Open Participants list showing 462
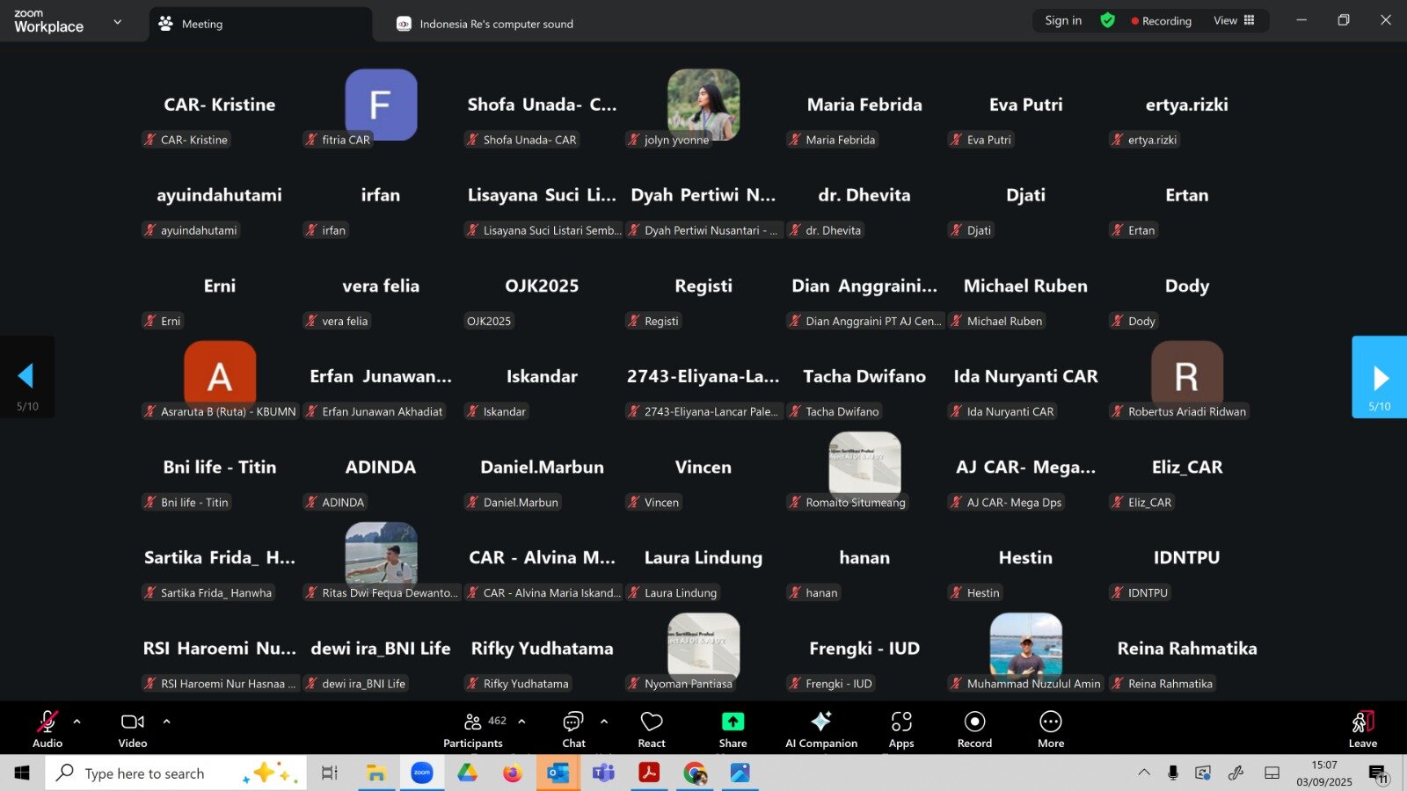The image size is (1407, 791). 474,729
